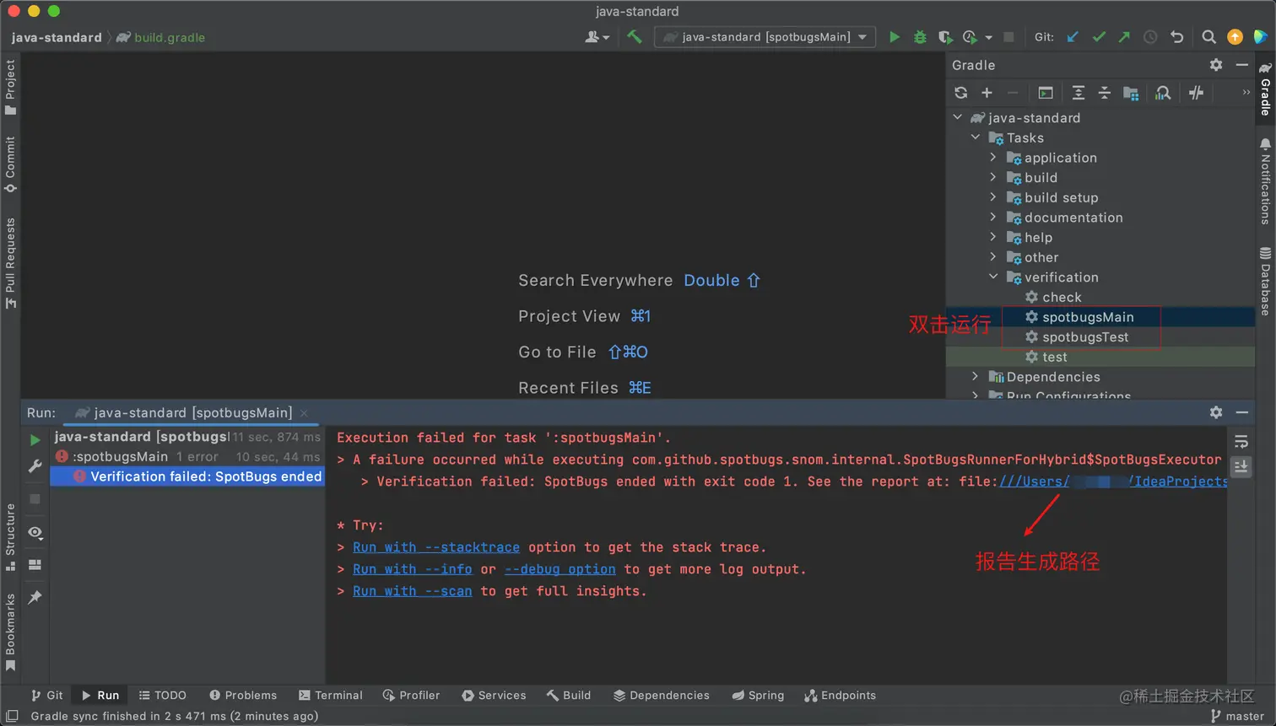1276x726 pixels.
Task: Click the orange IDE update arrow icon
Action: point(1235,37)
